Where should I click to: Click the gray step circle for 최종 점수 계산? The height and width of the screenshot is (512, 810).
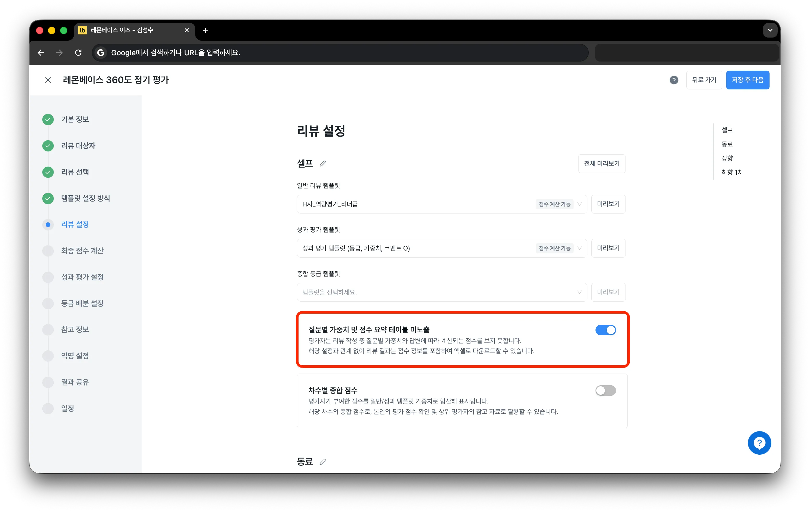48,251
